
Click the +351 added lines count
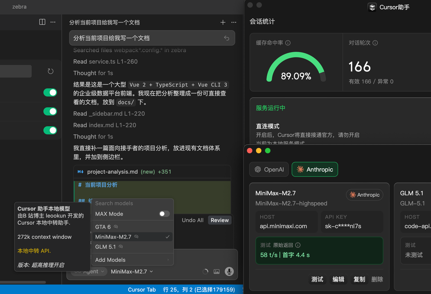pos(164,172)
